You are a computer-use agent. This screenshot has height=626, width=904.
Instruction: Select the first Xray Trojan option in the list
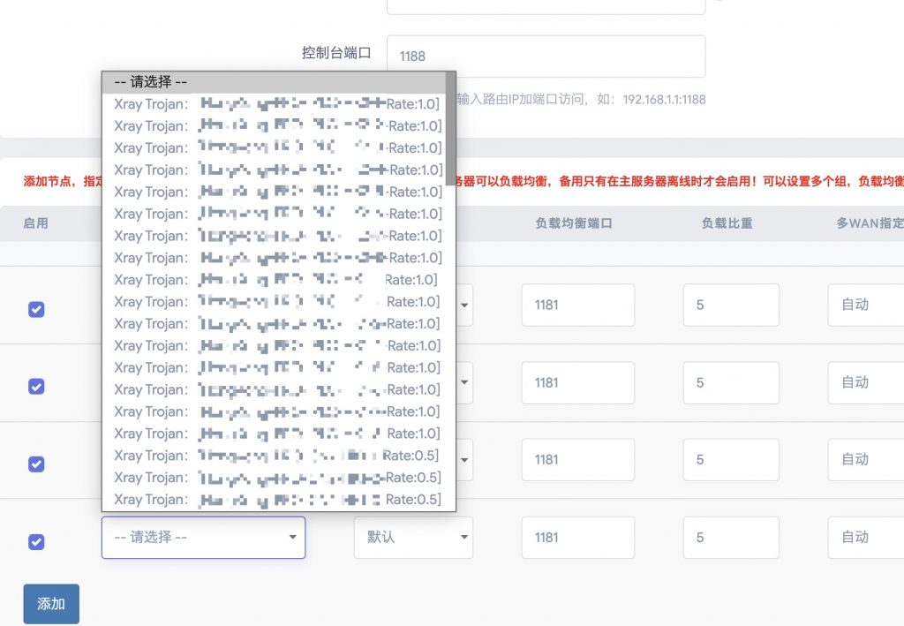pyautogui.click(x=274, y=104)
